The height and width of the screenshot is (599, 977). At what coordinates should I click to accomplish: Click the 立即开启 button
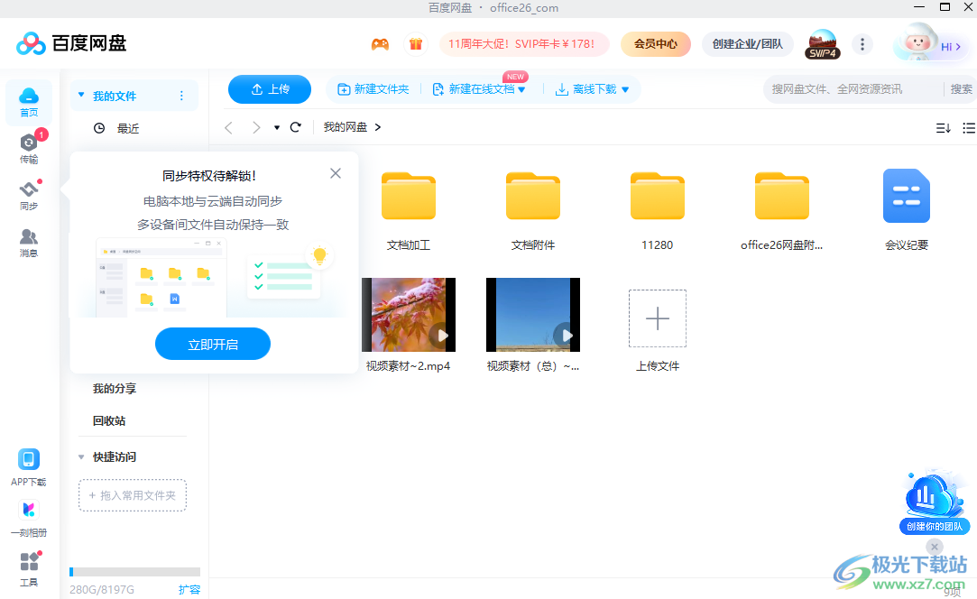pyautogui.click(x=213, y=344)
